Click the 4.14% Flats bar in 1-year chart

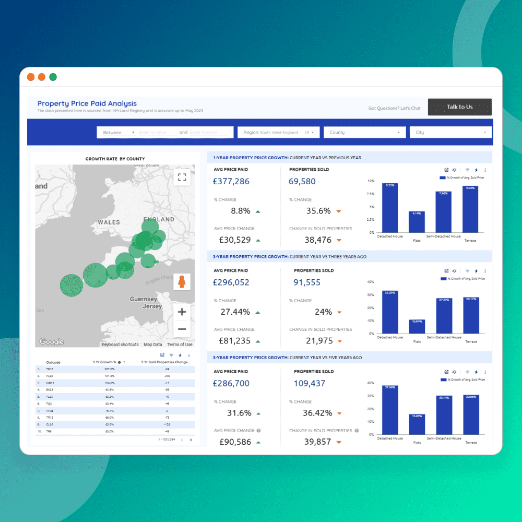[417, 222]
